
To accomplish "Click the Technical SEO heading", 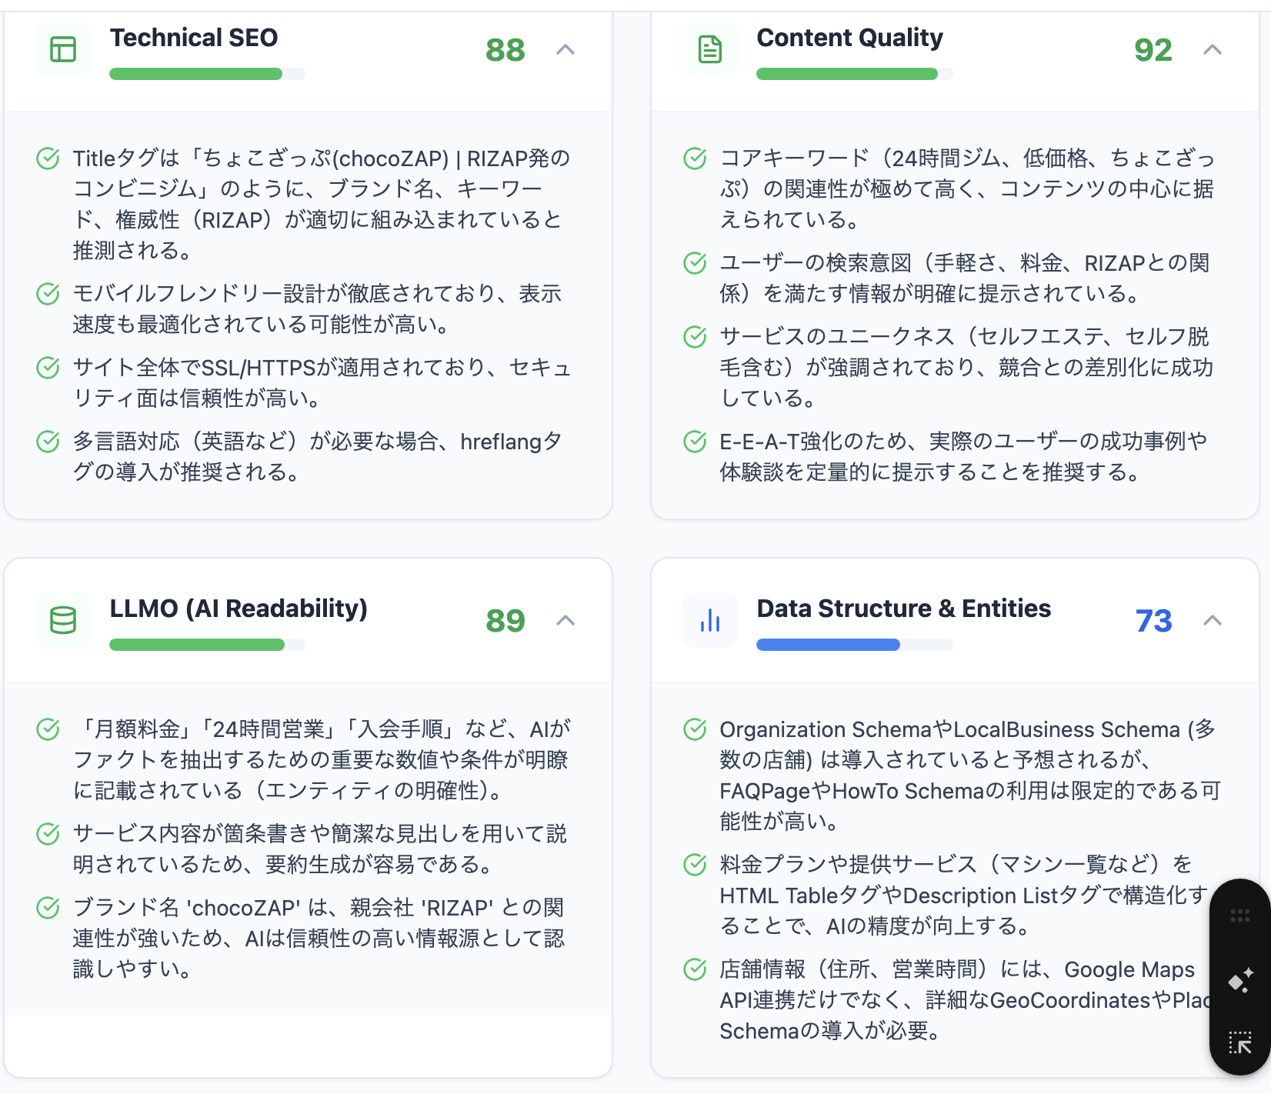I will click(194, 38).
